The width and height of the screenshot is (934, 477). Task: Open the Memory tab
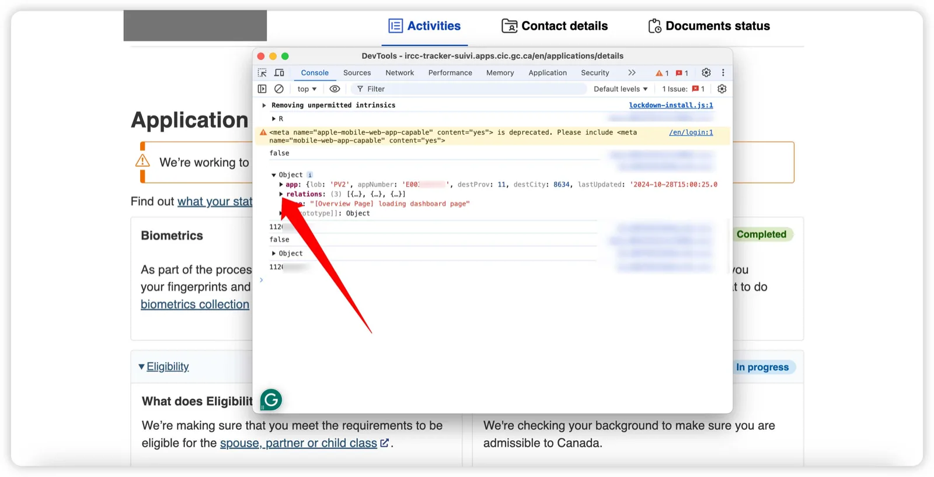click(500, 73)
